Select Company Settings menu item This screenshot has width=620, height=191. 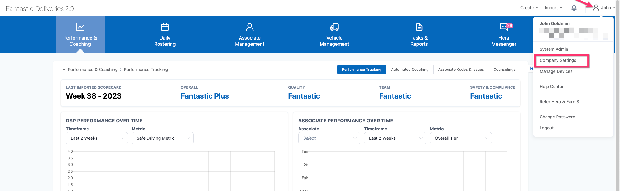coord(558,60)
